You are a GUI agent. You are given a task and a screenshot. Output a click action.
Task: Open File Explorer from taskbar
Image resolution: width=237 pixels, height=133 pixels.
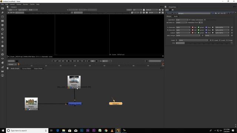64,130
